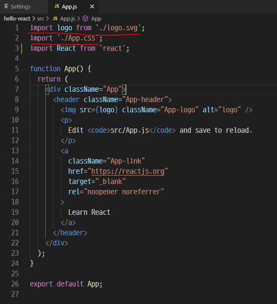Fold the header element at line 8

coord(25,99)
